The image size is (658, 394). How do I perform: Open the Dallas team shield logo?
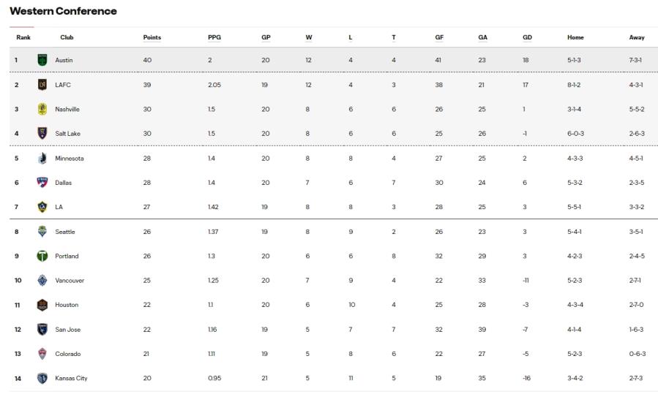pyautogui.click(x=42, y=183)
